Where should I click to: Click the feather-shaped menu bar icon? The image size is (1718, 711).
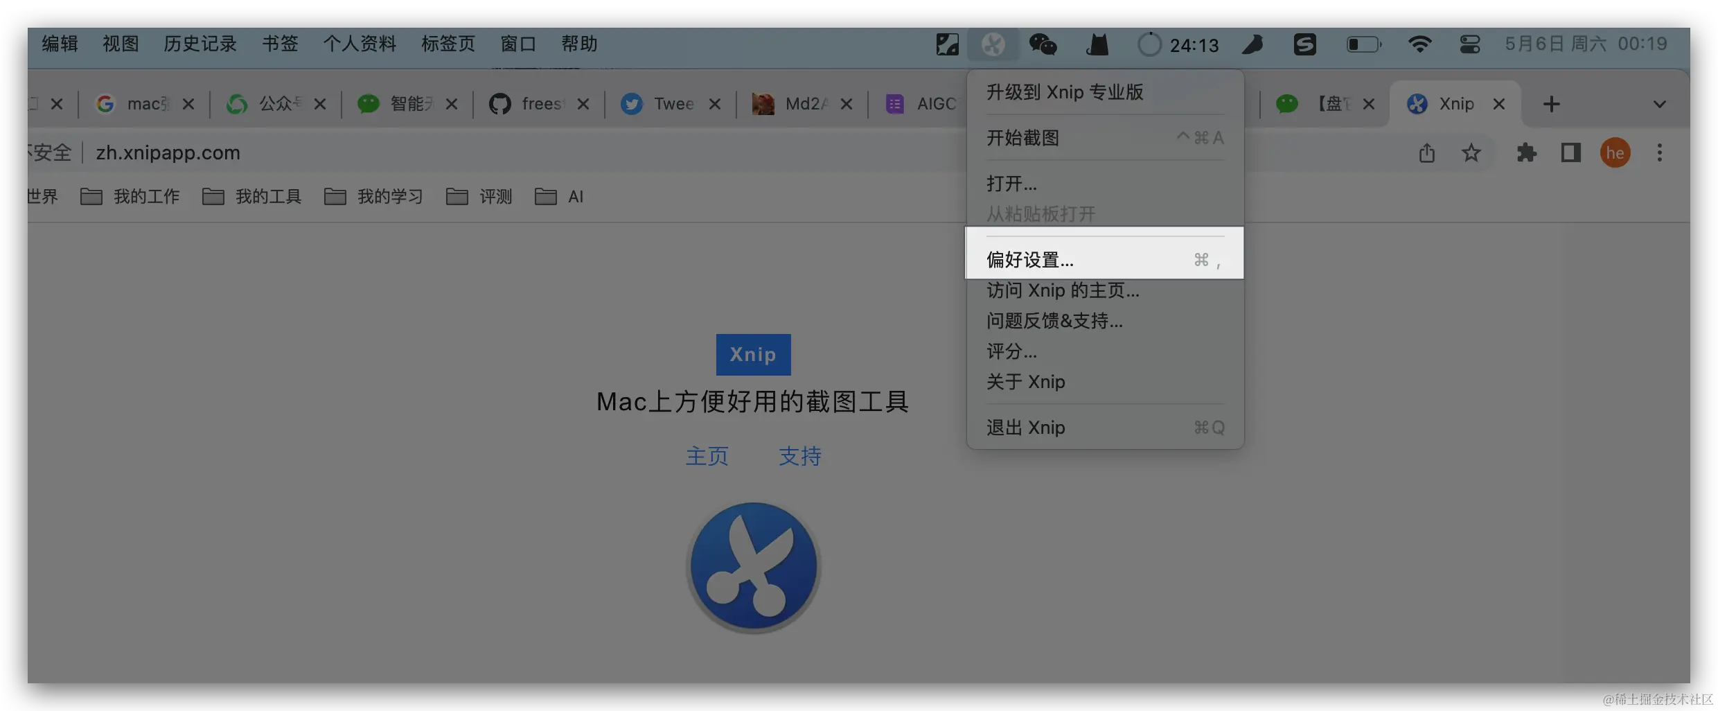click(x=1252, y=45)
